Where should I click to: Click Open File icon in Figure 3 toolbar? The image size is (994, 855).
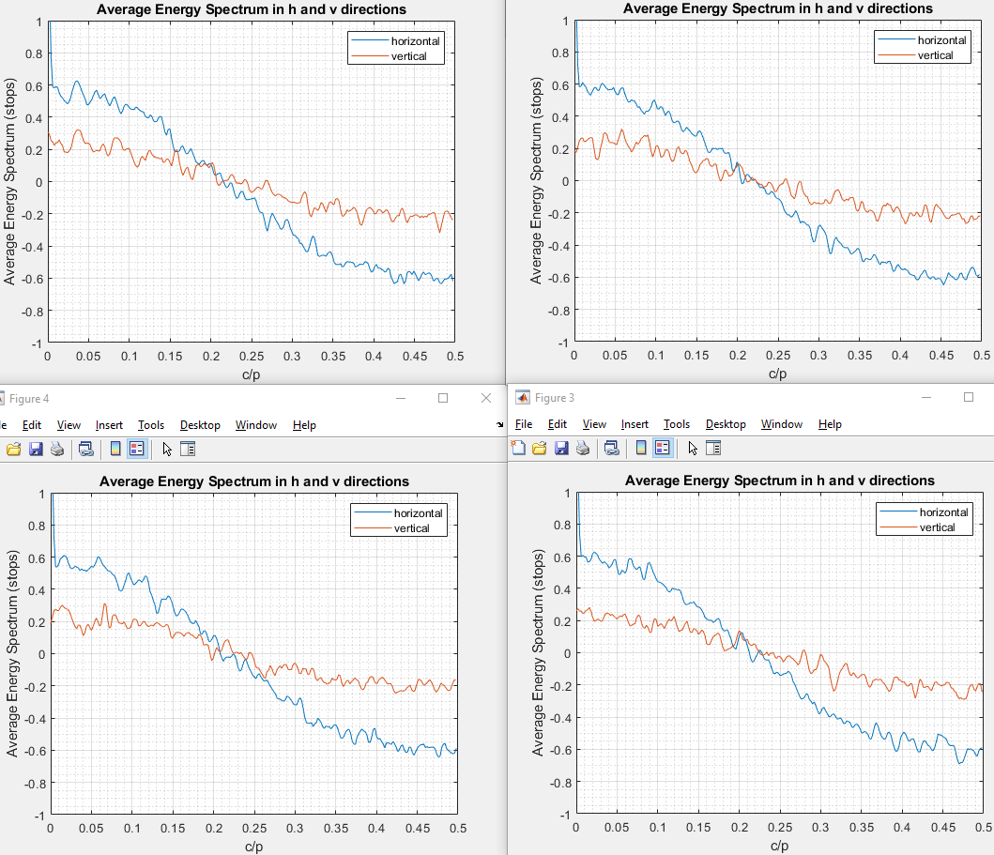coord(540,449)
